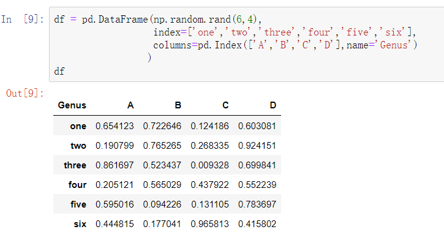Screen dimensions: 444x232
Task: Select the In [9] prompt label
Action: [23, 19]
